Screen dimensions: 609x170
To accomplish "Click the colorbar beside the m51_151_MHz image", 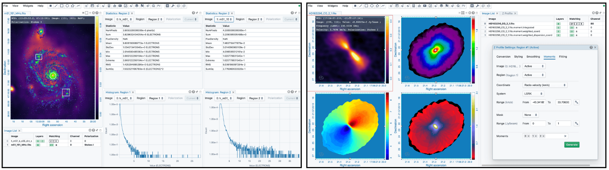I will 97,67.
